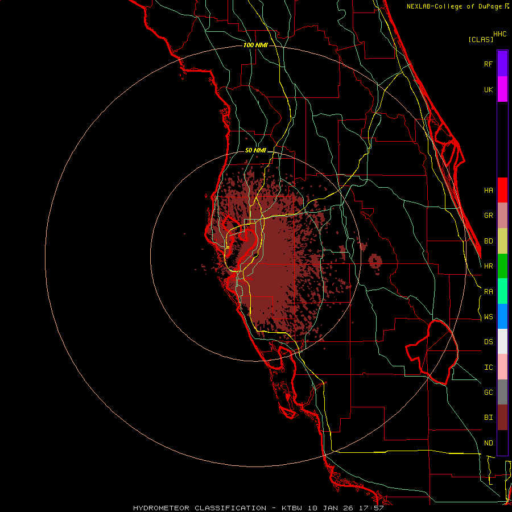Click the NEXLAB-College of DuPage credit text
The width and height of the screenshot is (512, 512).
(x=455, y=6)
